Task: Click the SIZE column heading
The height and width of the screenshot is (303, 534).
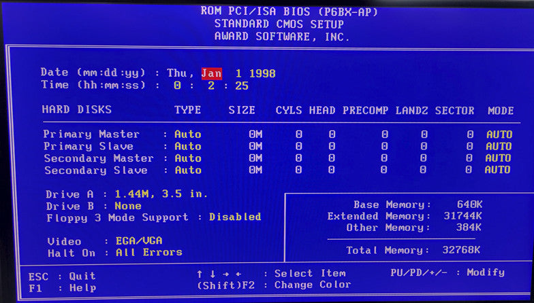Action: coord(242,110)
